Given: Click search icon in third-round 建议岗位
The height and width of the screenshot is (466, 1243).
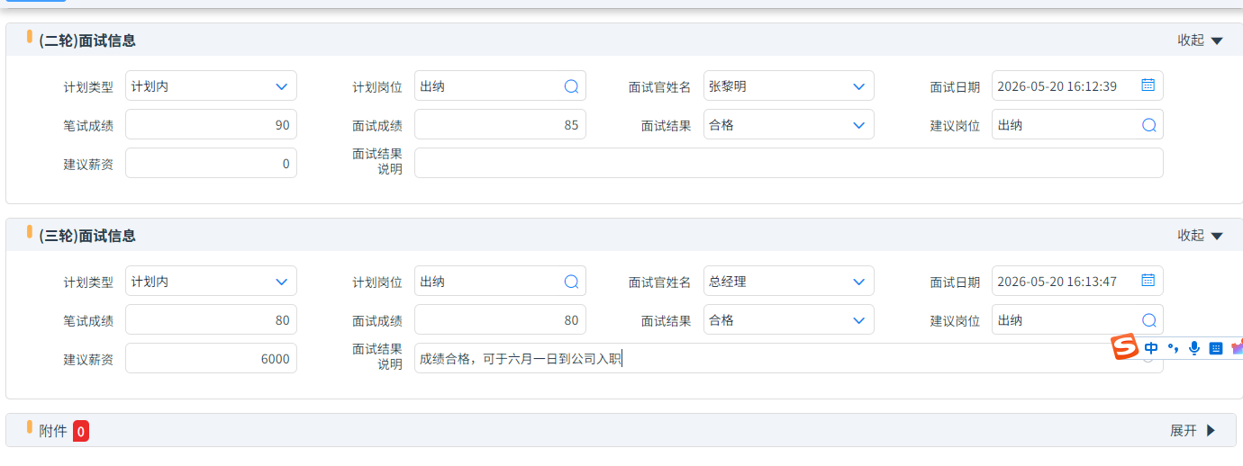Looking at the screenshot, I should (x=1148, y=320).
